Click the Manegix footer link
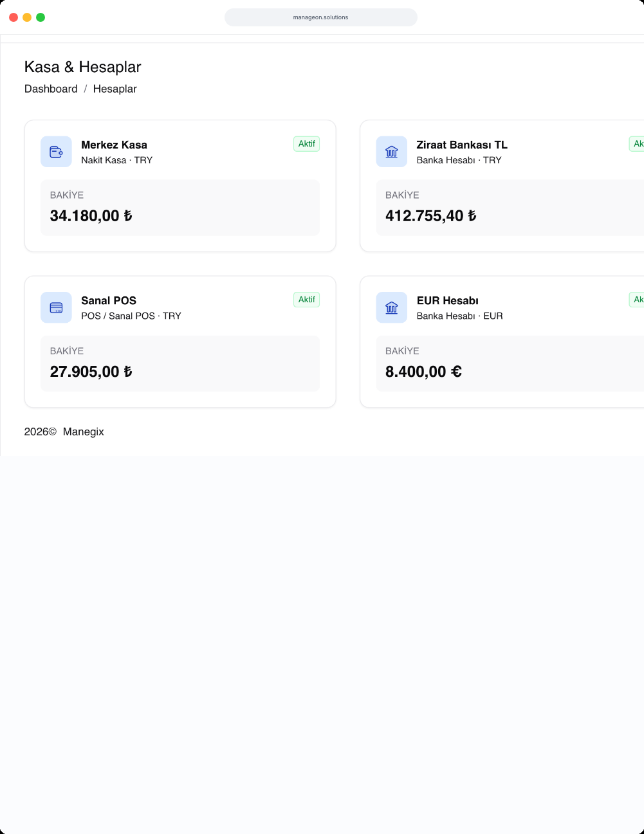Image resolution: width=644 pixels, height=834 pixels. 84,431
